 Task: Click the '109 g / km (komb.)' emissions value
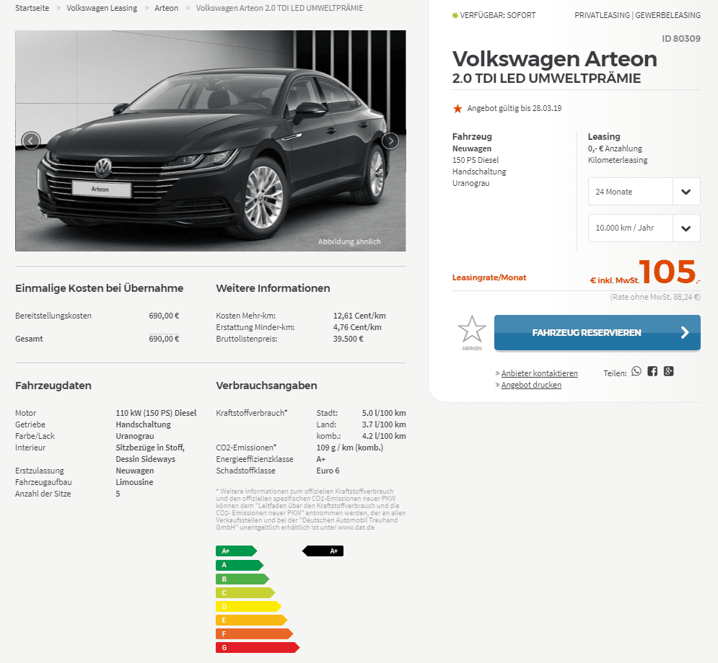point(350,448)
